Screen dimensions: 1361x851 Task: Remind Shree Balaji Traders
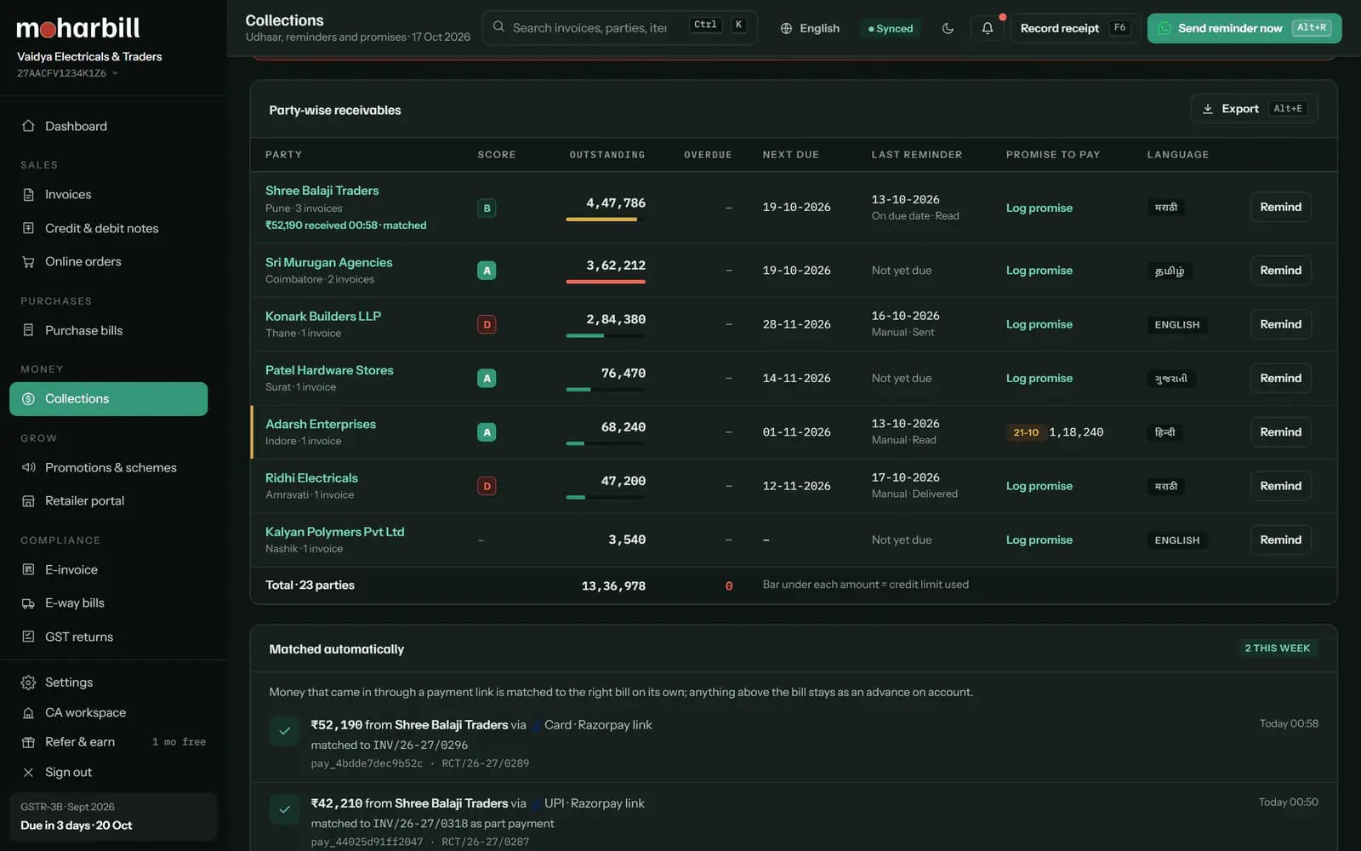pos(1280,208)
